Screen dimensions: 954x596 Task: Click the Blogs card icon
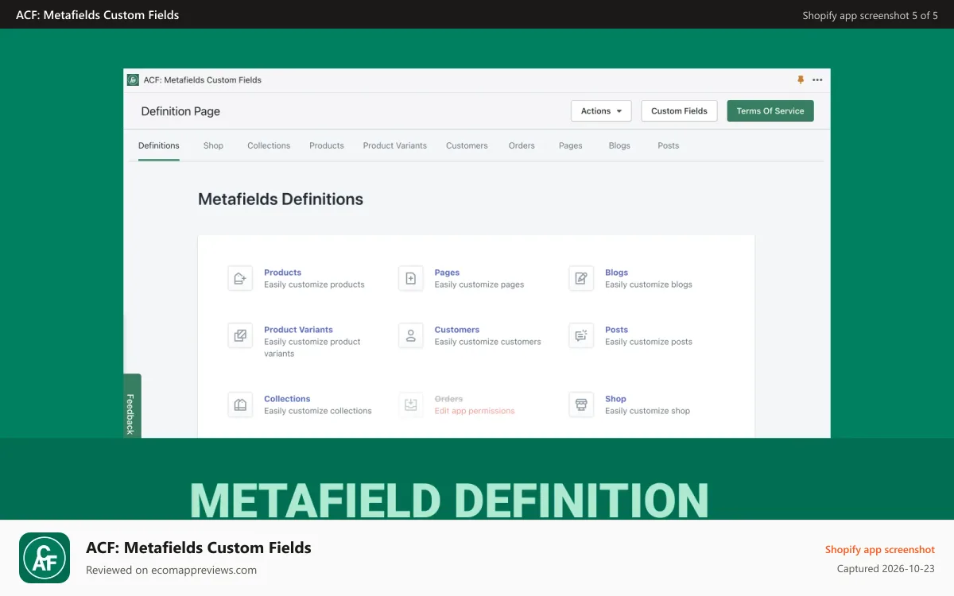(581, 278)
